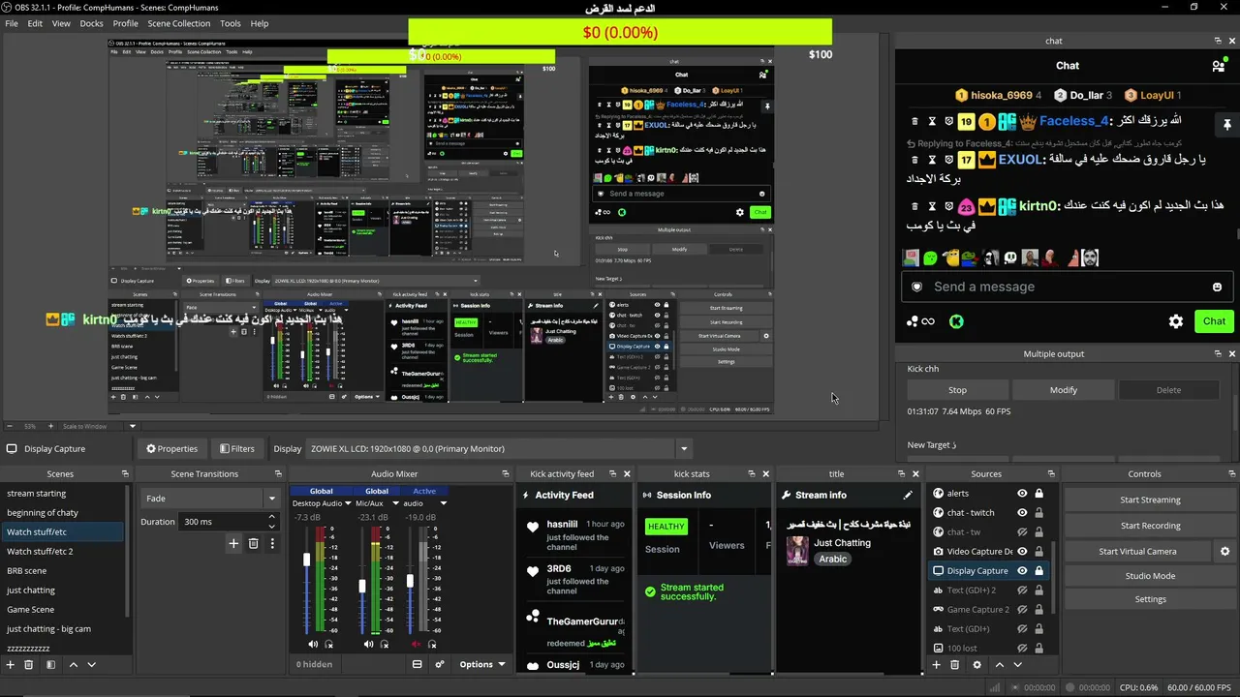
Task: Click the Start Streaming button
Action: pos(1150,500)
